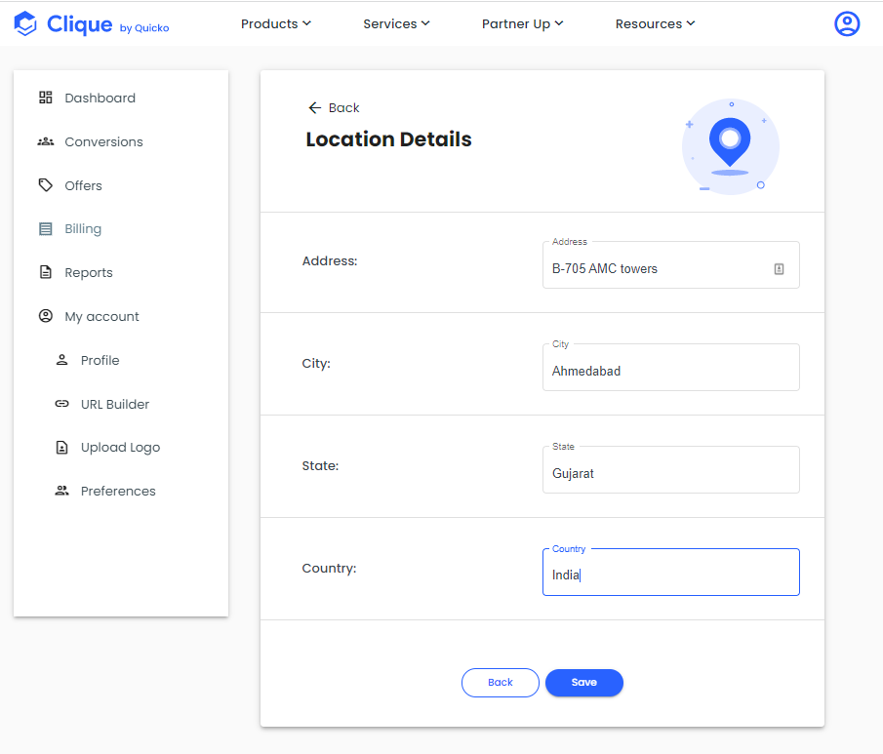Click the back arrow icon above Location Details
Viewport: 883px width, 754px height.
315,107
